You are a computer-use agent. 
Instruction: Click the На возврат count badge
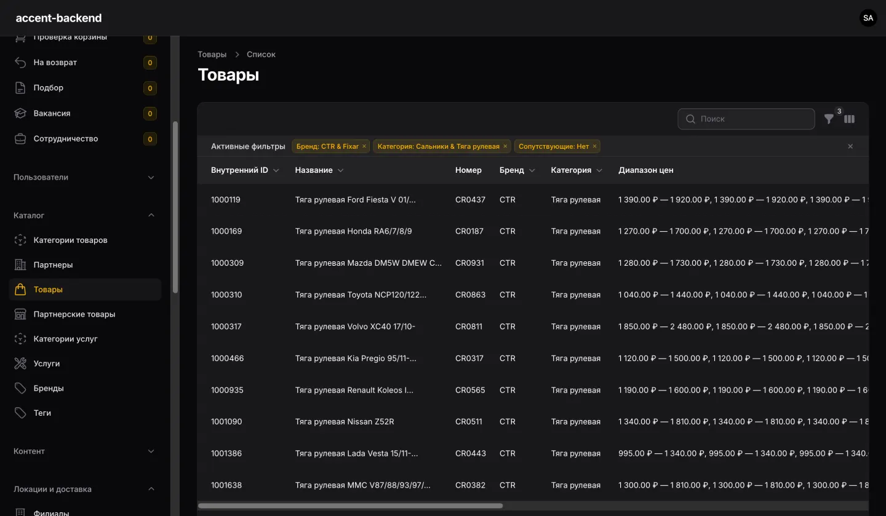coord(150,63)
